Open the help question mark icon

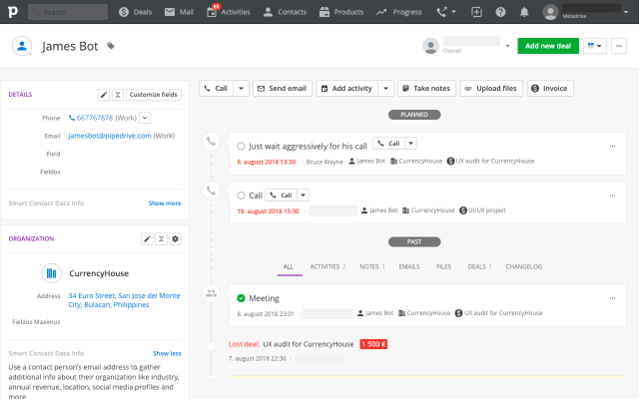(x=500, y=12)
